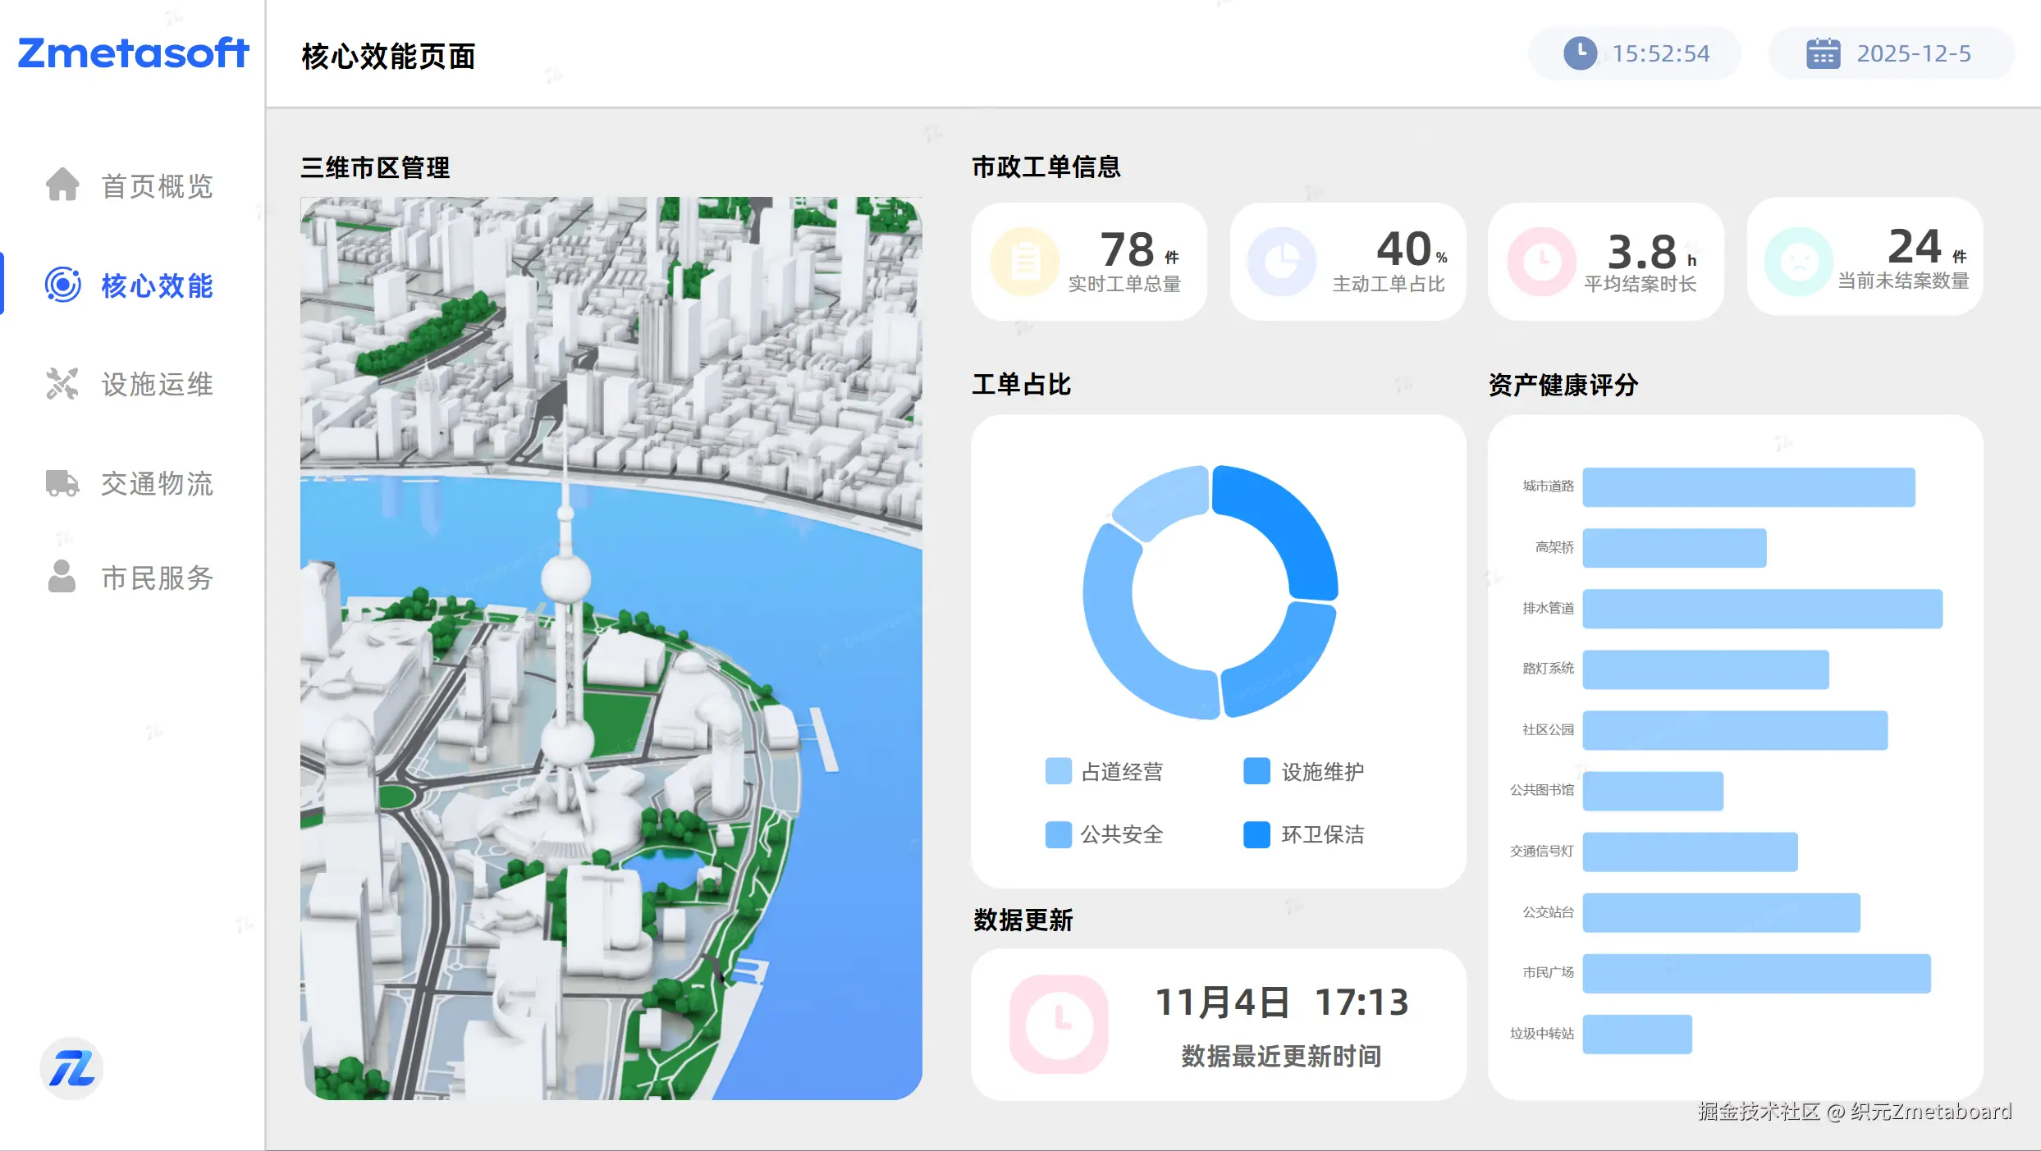Click the target icon for 核心效能

click(62, 285)
